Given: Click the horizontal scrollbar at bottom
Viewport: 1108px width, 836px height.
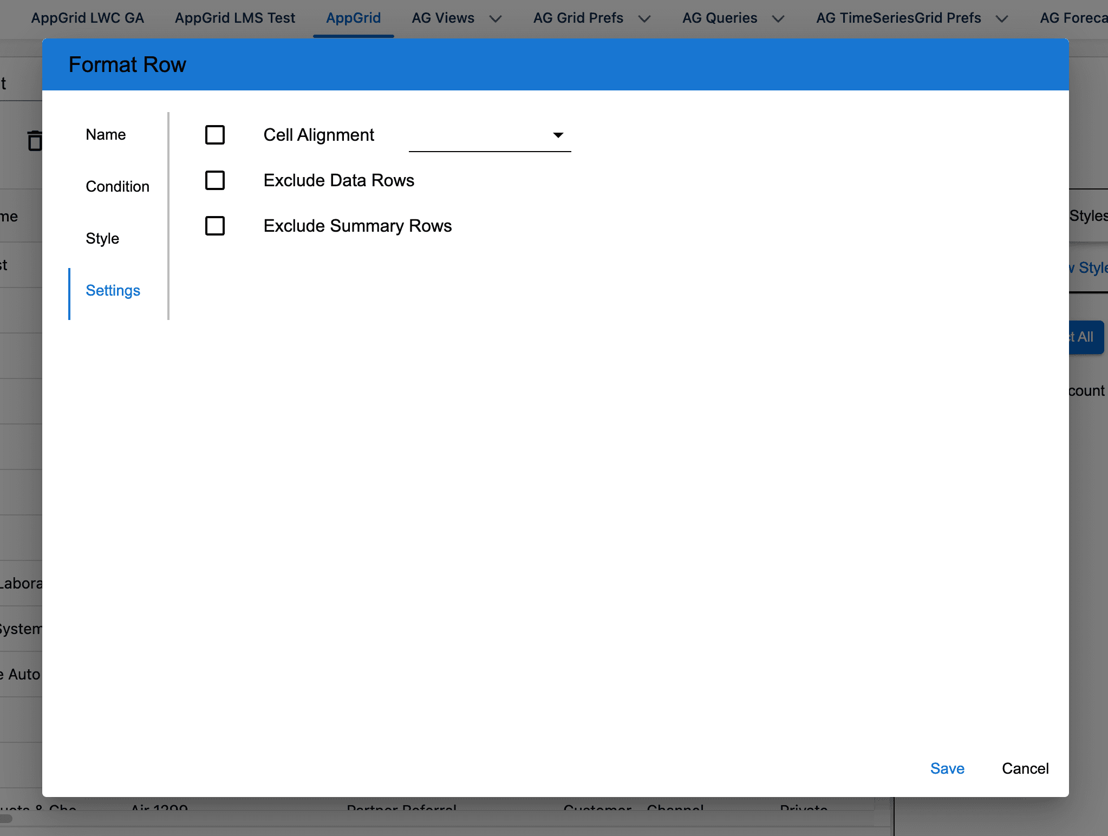Looking at the screenshot, I should (x=6, y=818).
